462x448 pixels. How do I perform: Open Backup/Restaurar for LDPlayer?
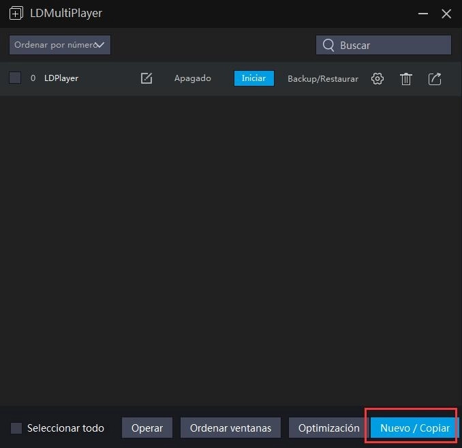pos(323,79)
